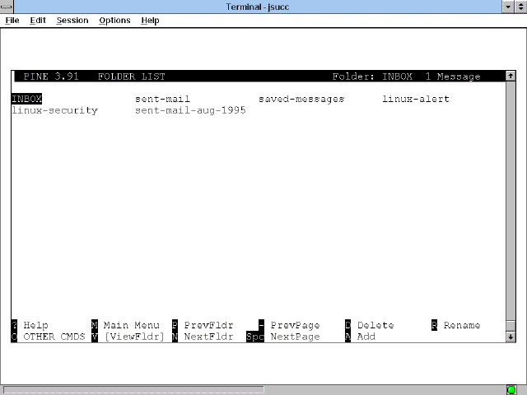This screenshot has width=527, height=395.
Task: Click the Help command
Action: (35, 325)
